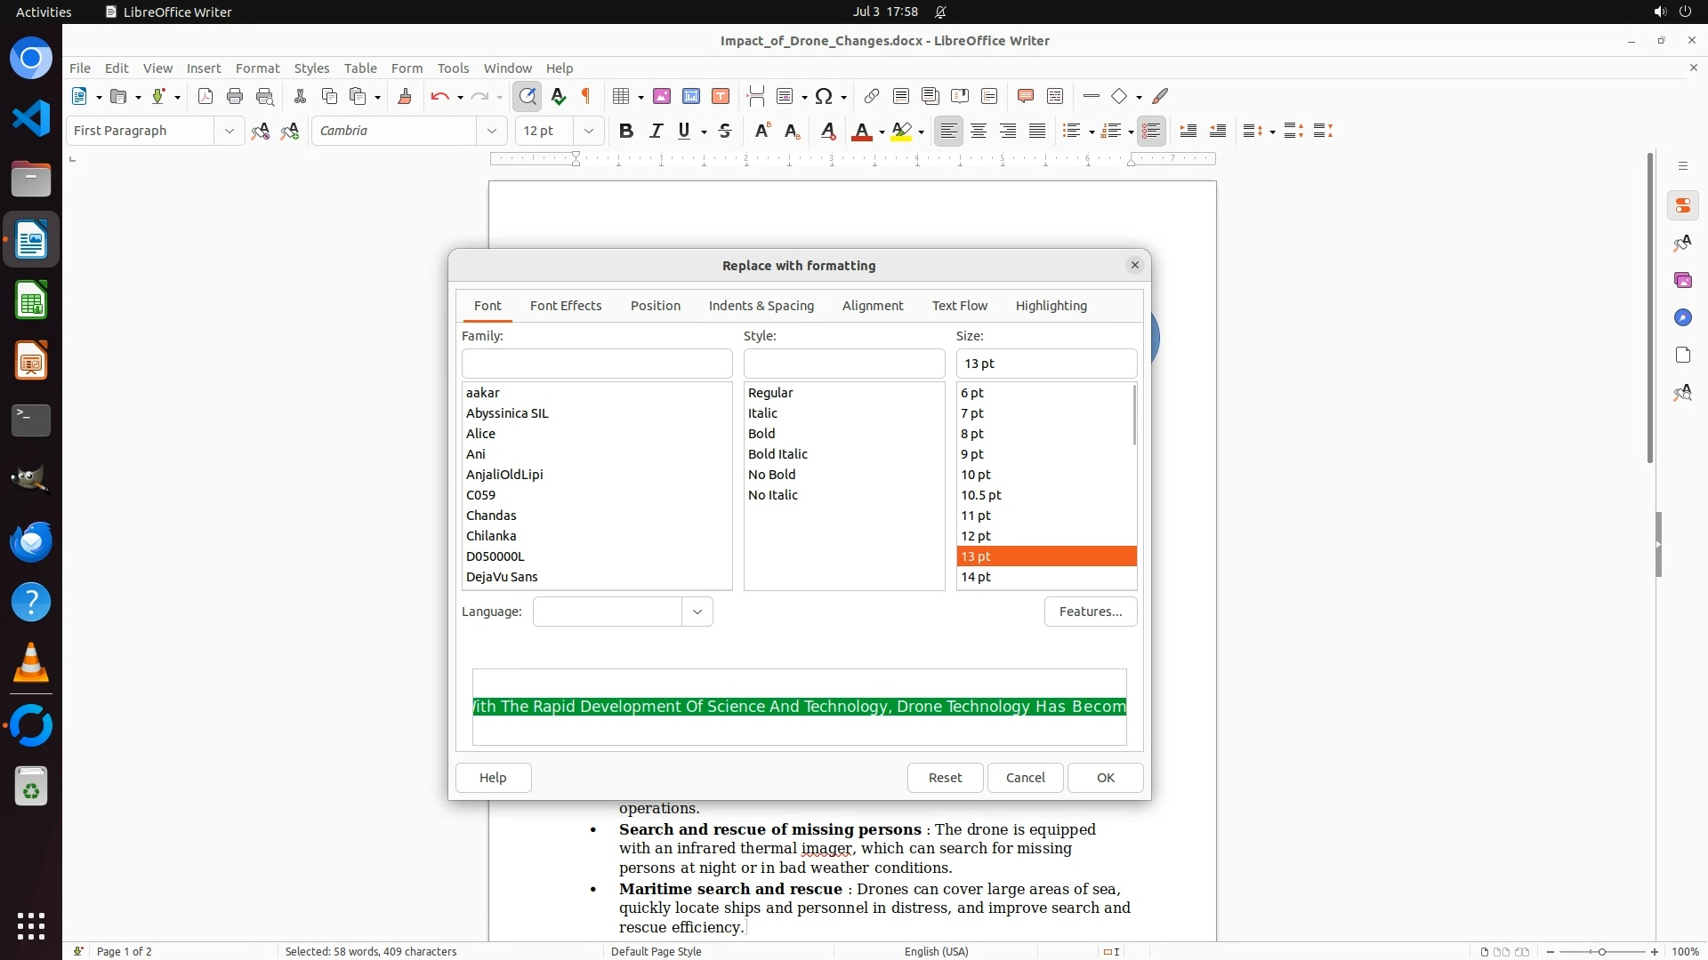
Task: Switch to the Font Effects tab
Action: [566, 306]
